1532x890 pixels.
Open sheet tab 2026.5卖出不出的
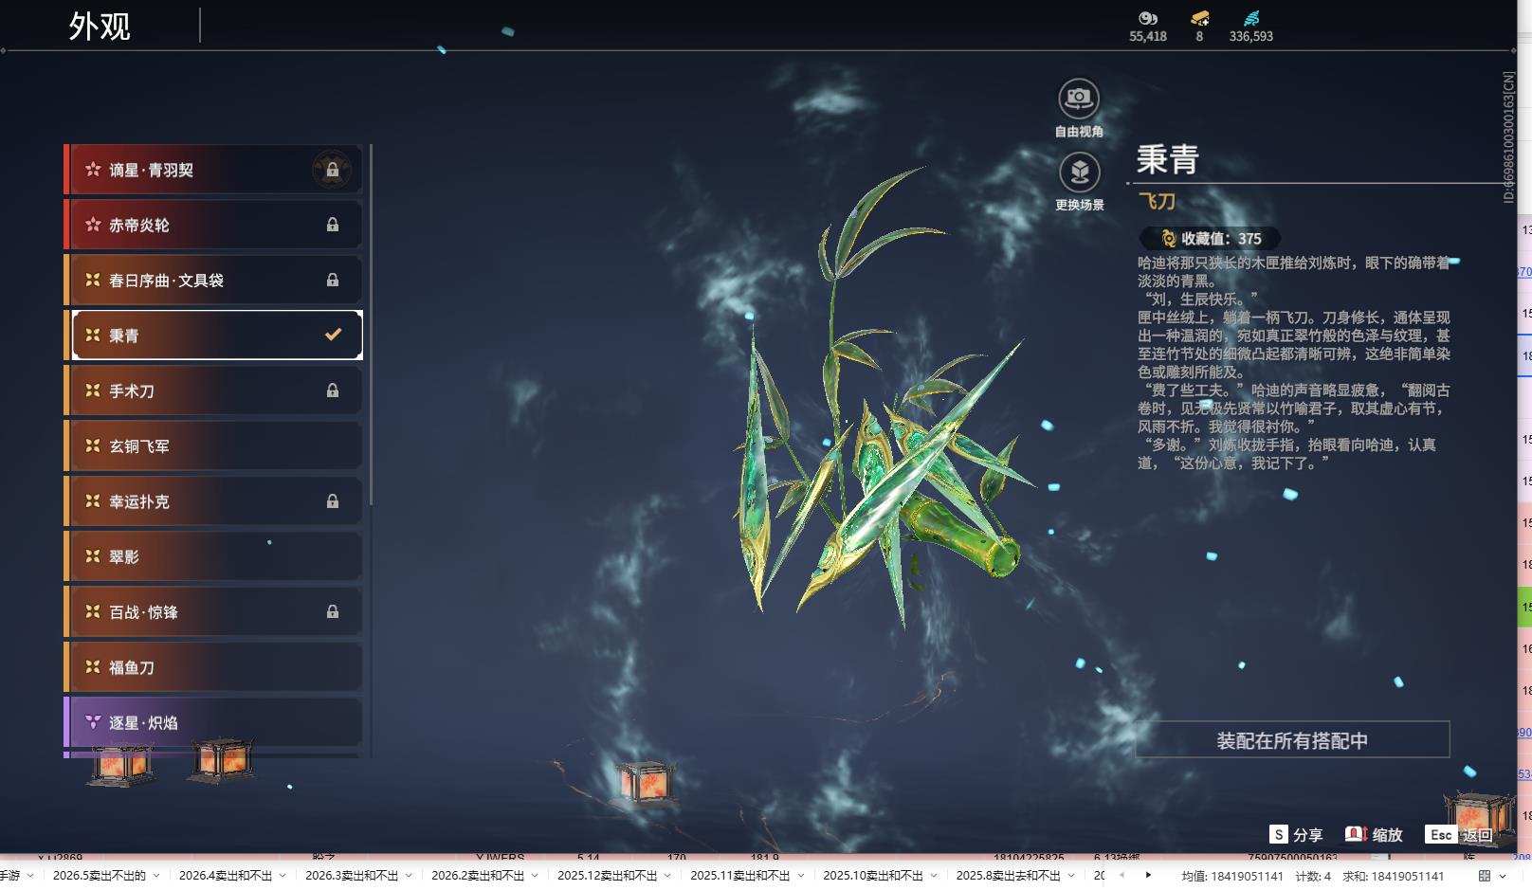click(x=100, y=876)
